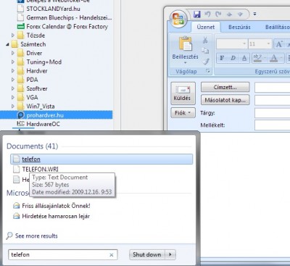Open Hirdetése hamarosan lejár mail result
290x266 pixels.
[56, 216]
